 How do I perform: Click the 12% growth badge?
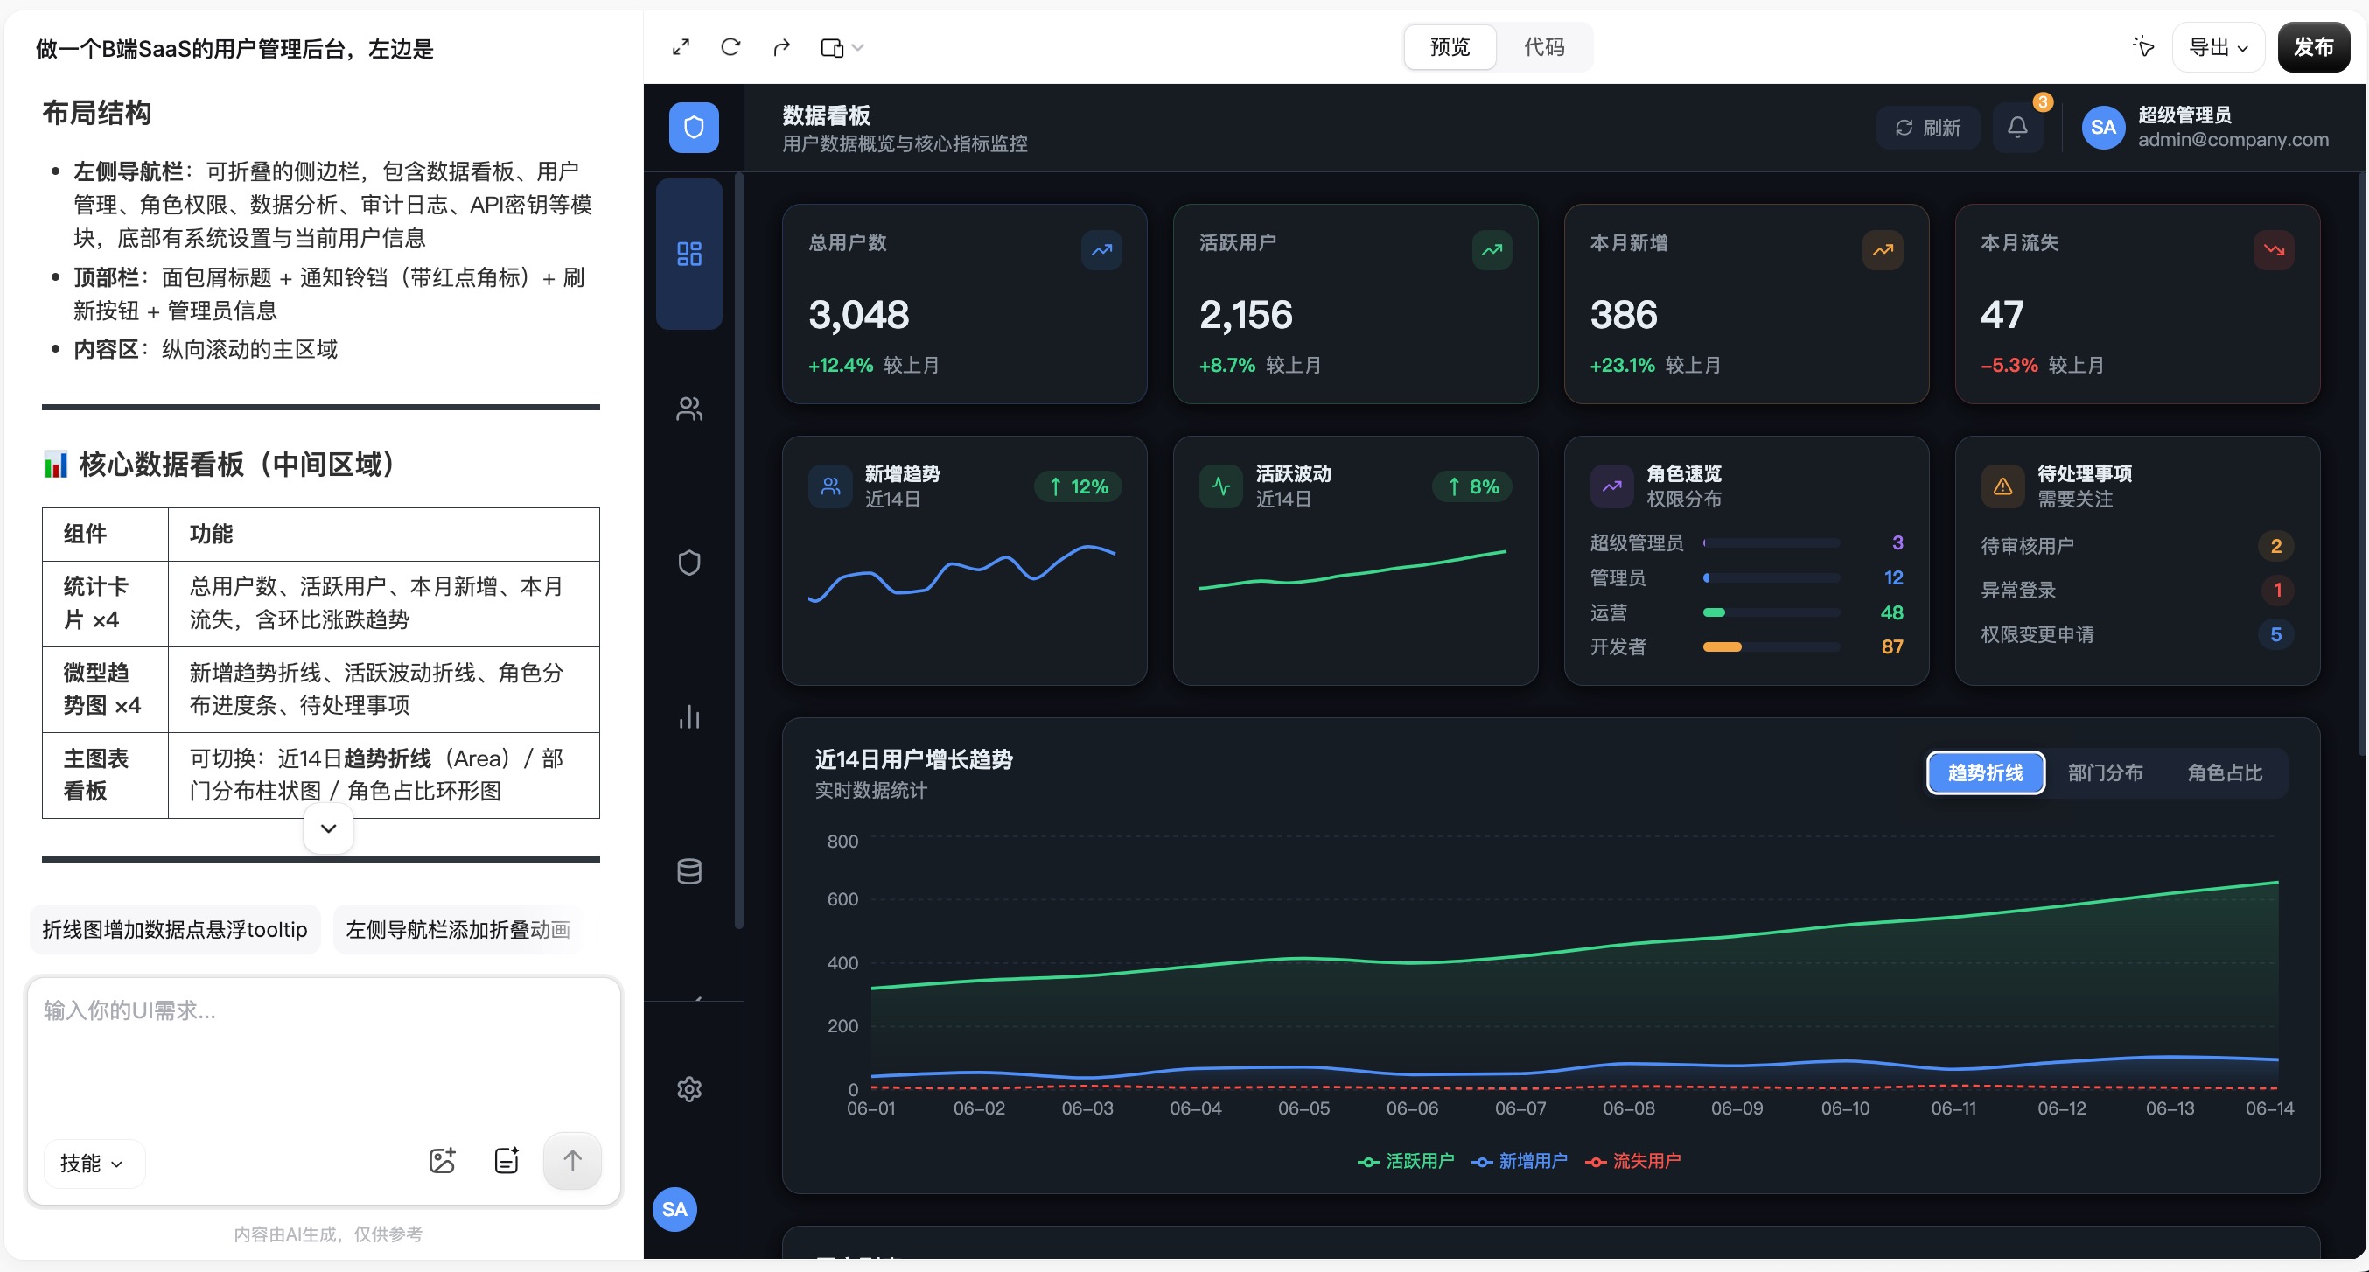(x=1078, y=486)
